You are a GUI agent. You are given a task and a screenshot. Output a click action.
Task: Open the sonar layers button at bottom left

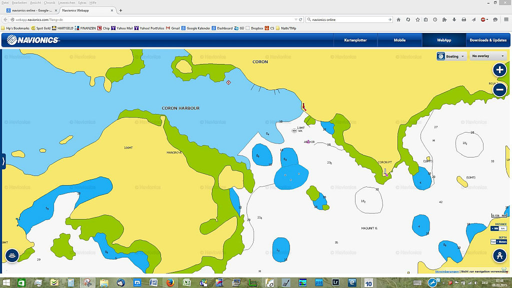(12, 255)
